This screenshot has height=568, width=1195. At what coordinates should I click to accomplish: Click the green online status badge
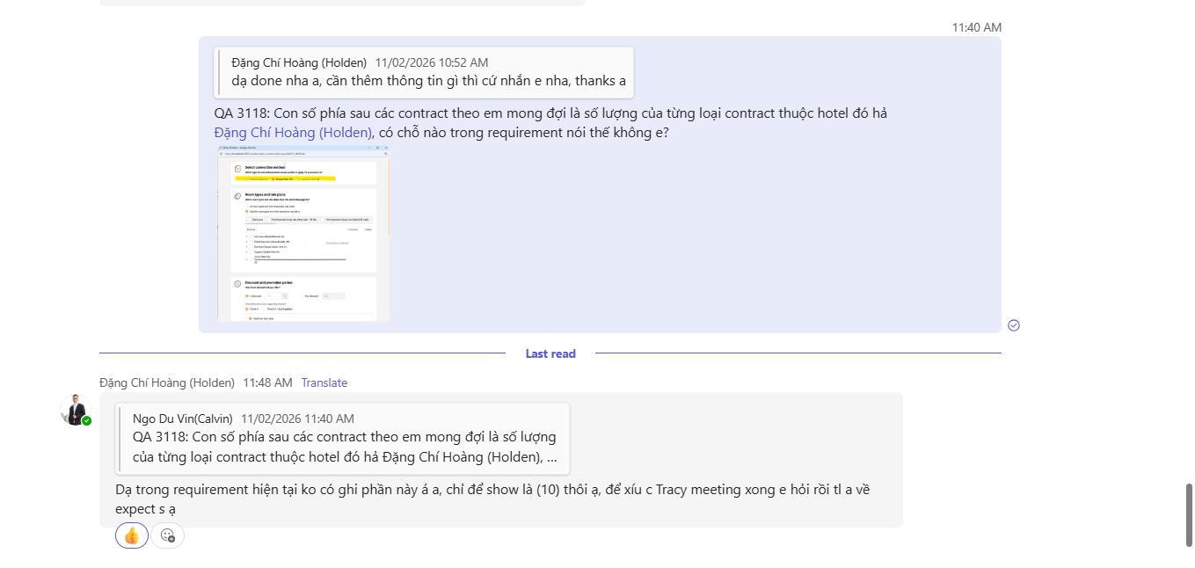coord(87,421)
